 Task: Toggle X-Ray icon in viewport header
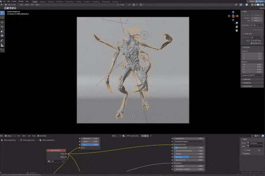[252, 5]
